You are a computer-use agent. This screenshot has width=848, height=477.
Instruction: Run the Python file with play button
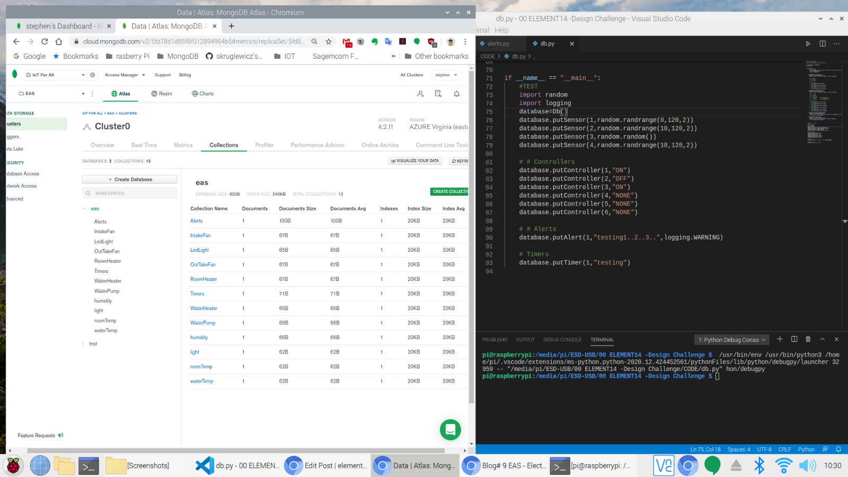[808, 43]
